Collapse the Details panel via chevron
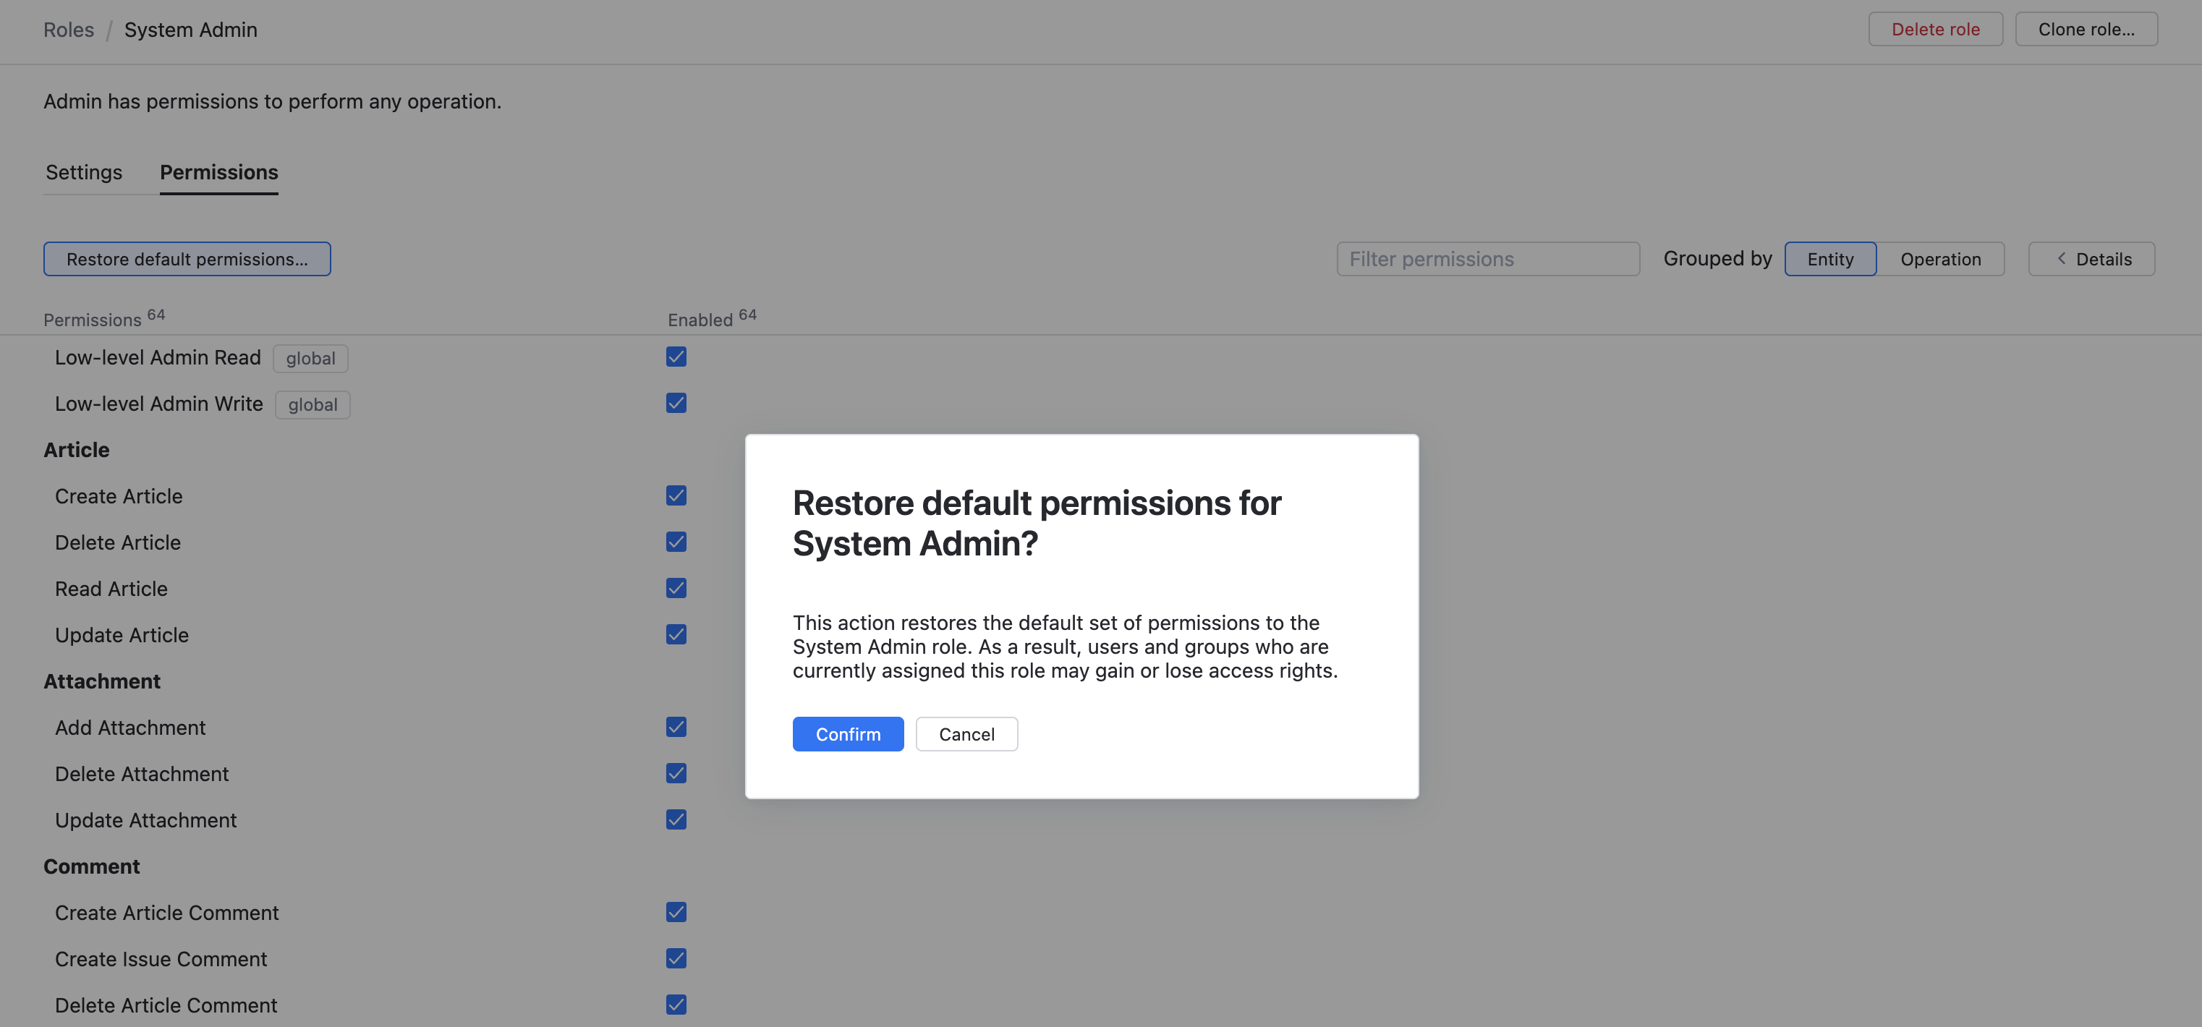The width and height of the screenshot is (2202, 1027). coord(2062,258)
